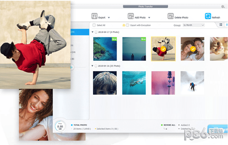
Task: Tick the 2018-04-16 group checkbox
Action: 96,66
